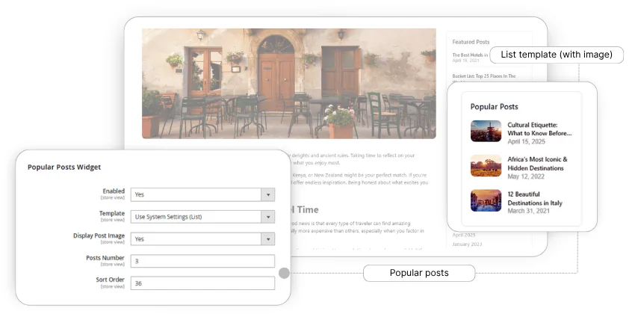Screen dimensions: 635x314
Task: Click the gray connector dot beside the widget
Action: (284, 273)
